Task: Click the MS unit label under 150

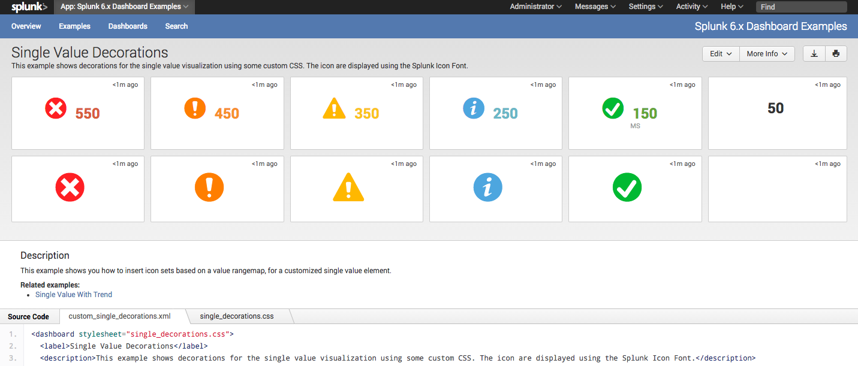Action: coord(636,126)
